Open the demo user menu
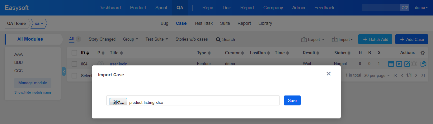433x124 pixels. (421, 8)
